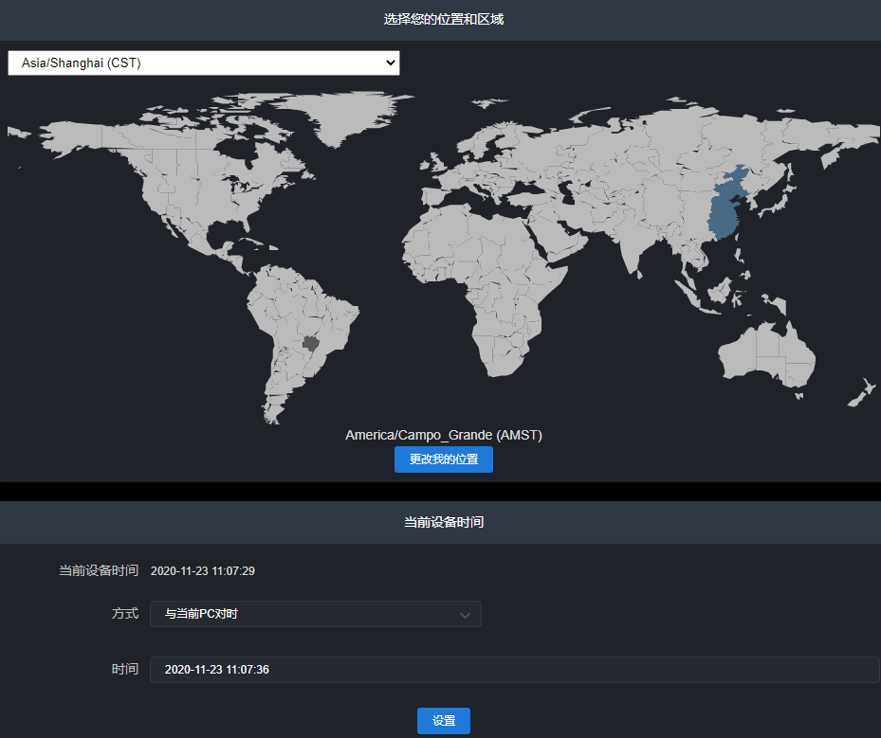Open the Asia/Shanghai (CST) timezone dropdown

203,63
